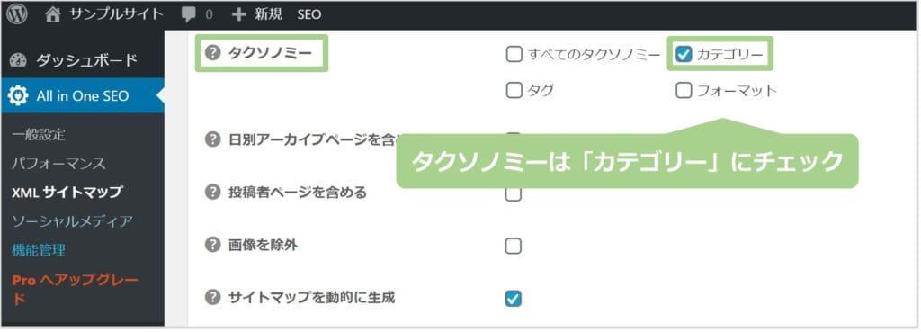This screenshot has width=921, height=332.
Task: Show help icon for サイトマップを動的に生成
Action: tap(212, 297)
